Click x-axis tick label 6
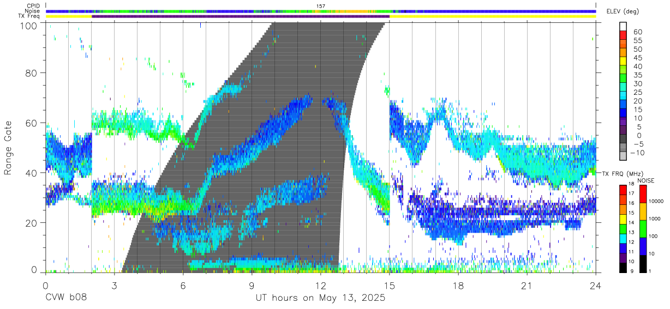The height and width of the screenshot is (309, 670). pos(183,286)
